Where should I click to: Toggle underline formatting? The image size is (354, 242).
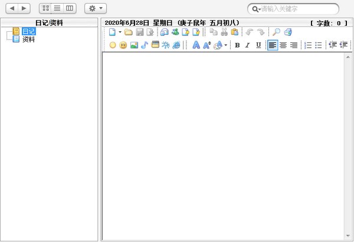coord(258,45)
